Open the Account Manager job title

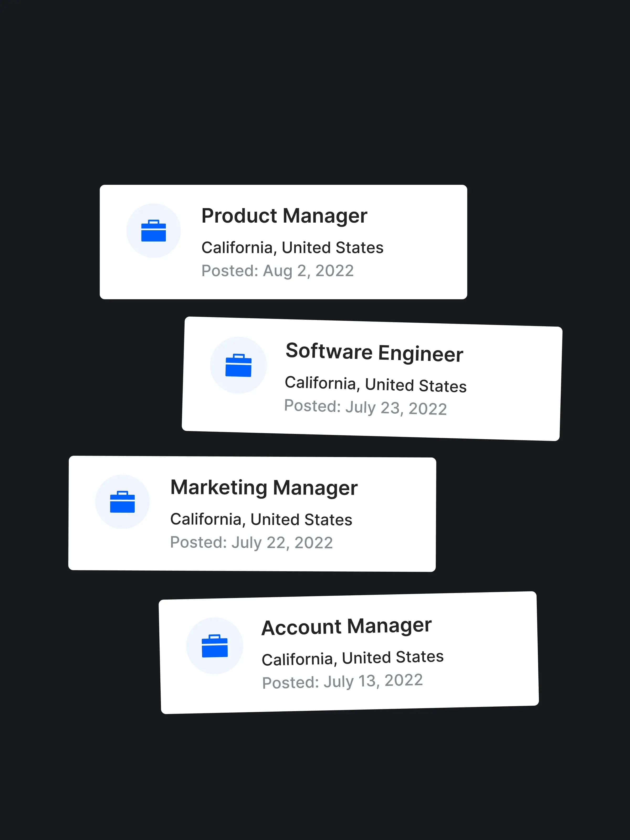pyautogui.click(x=346, y=627)
